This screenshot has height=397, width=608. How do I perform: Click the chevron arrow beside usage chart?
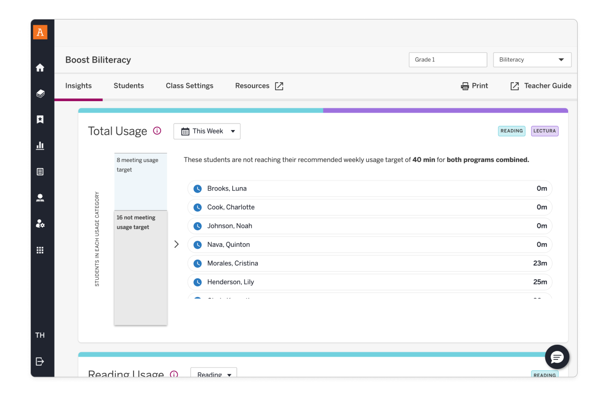coord(177,244)
